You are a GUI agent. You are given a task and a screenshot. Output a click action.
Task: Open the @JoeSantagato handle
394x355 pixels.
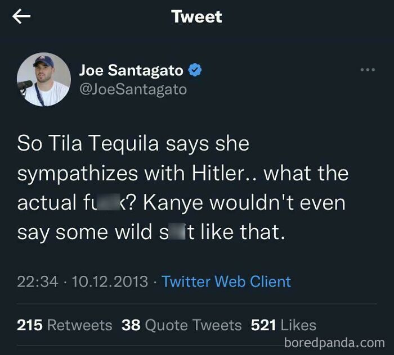tap(133, 89)
